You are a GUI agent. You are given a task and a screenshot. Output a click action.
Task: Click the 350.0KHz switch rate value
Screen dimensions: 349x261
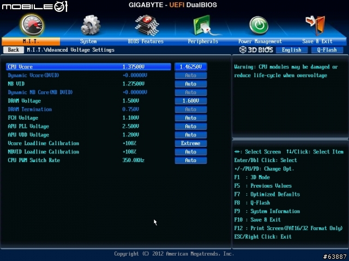(133, 160)
